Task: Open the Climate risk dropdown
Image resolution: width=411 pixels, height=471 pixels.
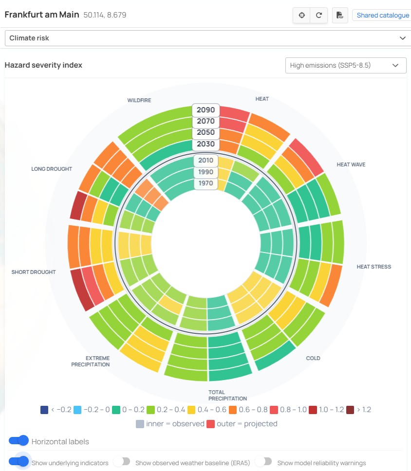Action: [208, 38]
